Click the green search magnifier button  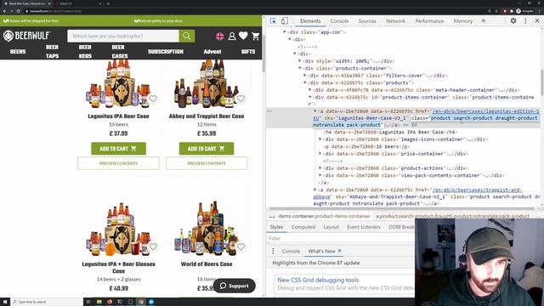pos(187,36)
